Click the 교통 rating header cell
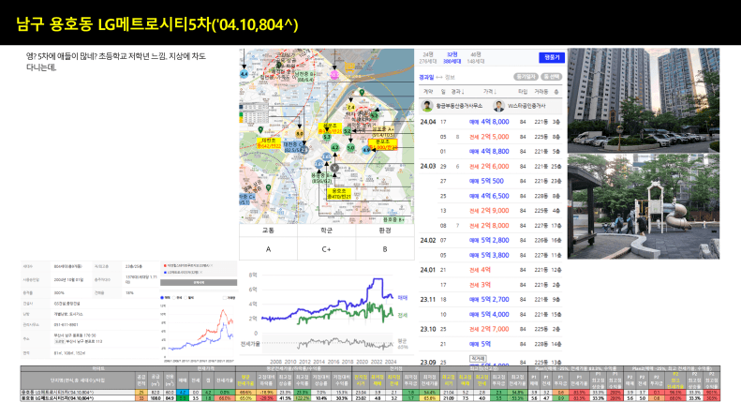 pyautogui.click(x=269, y=231)
